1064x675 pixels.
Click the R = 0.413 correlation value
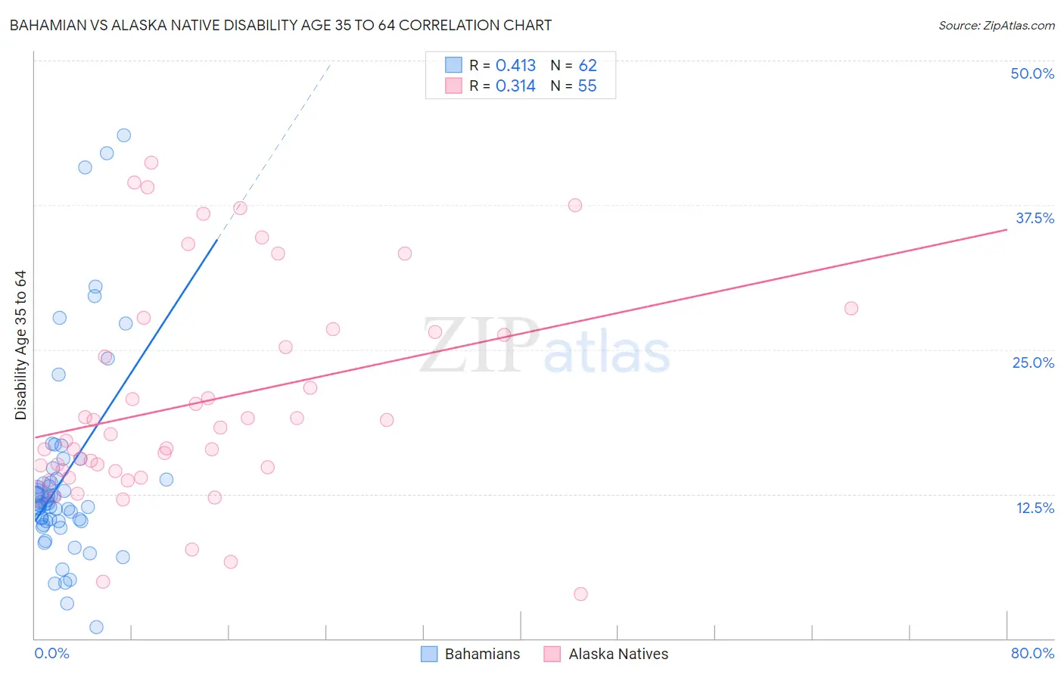(502, 65)
